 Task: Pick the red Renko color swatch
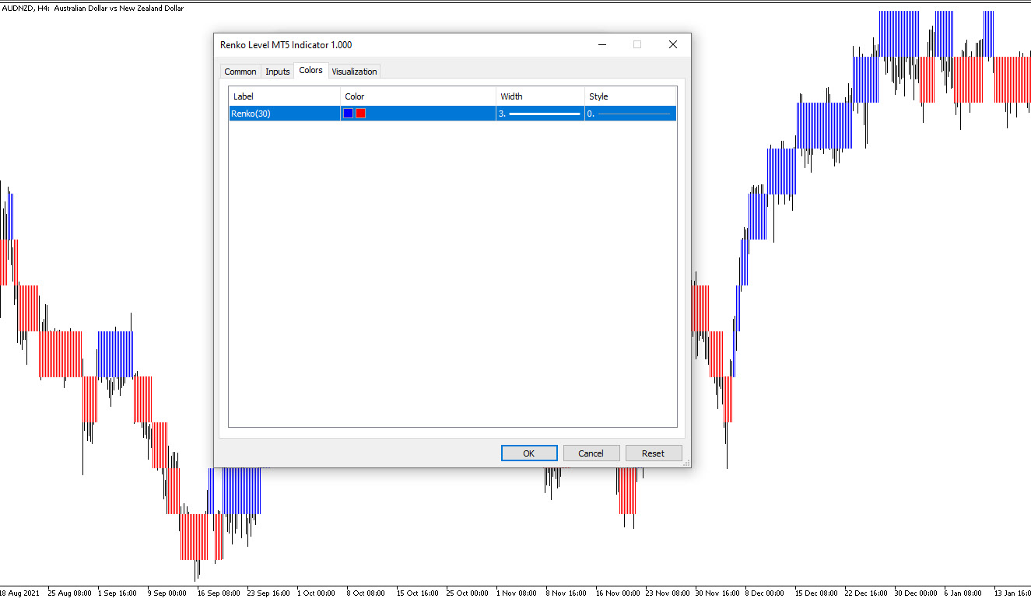click(x=360, y=114)
